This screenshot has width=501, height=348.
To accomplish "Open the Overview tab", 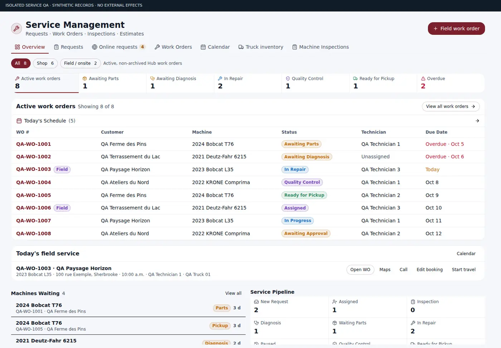I will [x=30, y=47].
